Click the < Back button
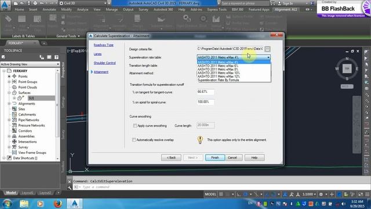 pos(171,157)
